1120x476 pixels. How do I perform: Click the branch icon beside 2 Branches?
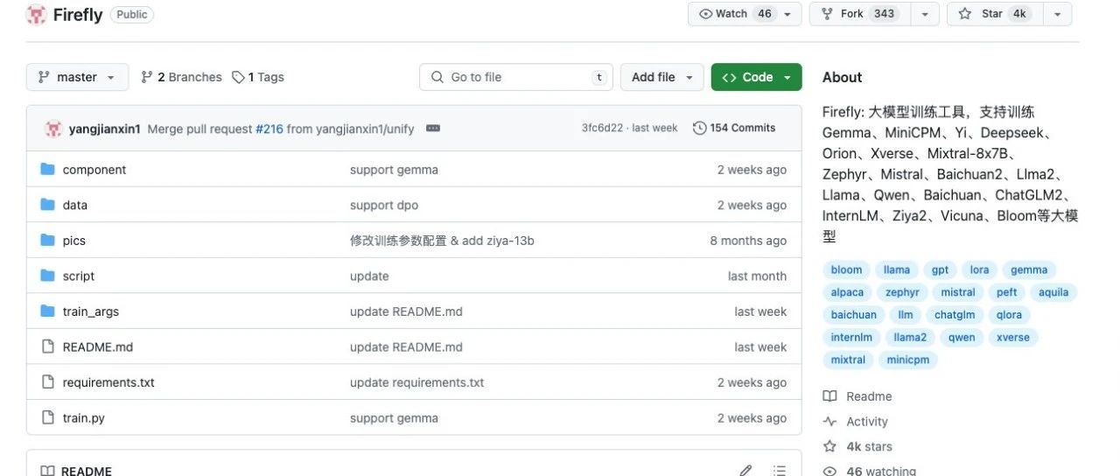[147, 77]
